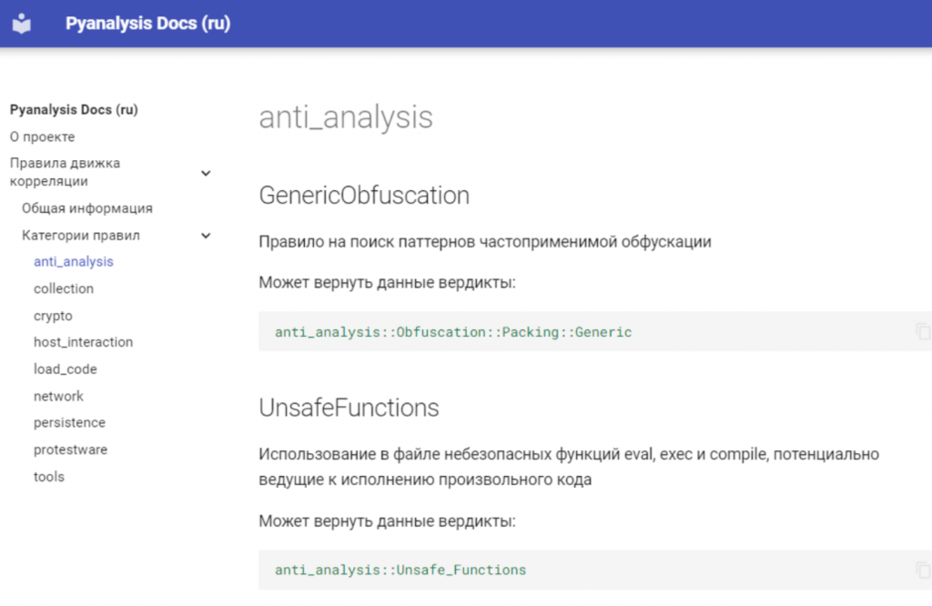
Task: Open the О проекте page
Action: tap(42, 136)
